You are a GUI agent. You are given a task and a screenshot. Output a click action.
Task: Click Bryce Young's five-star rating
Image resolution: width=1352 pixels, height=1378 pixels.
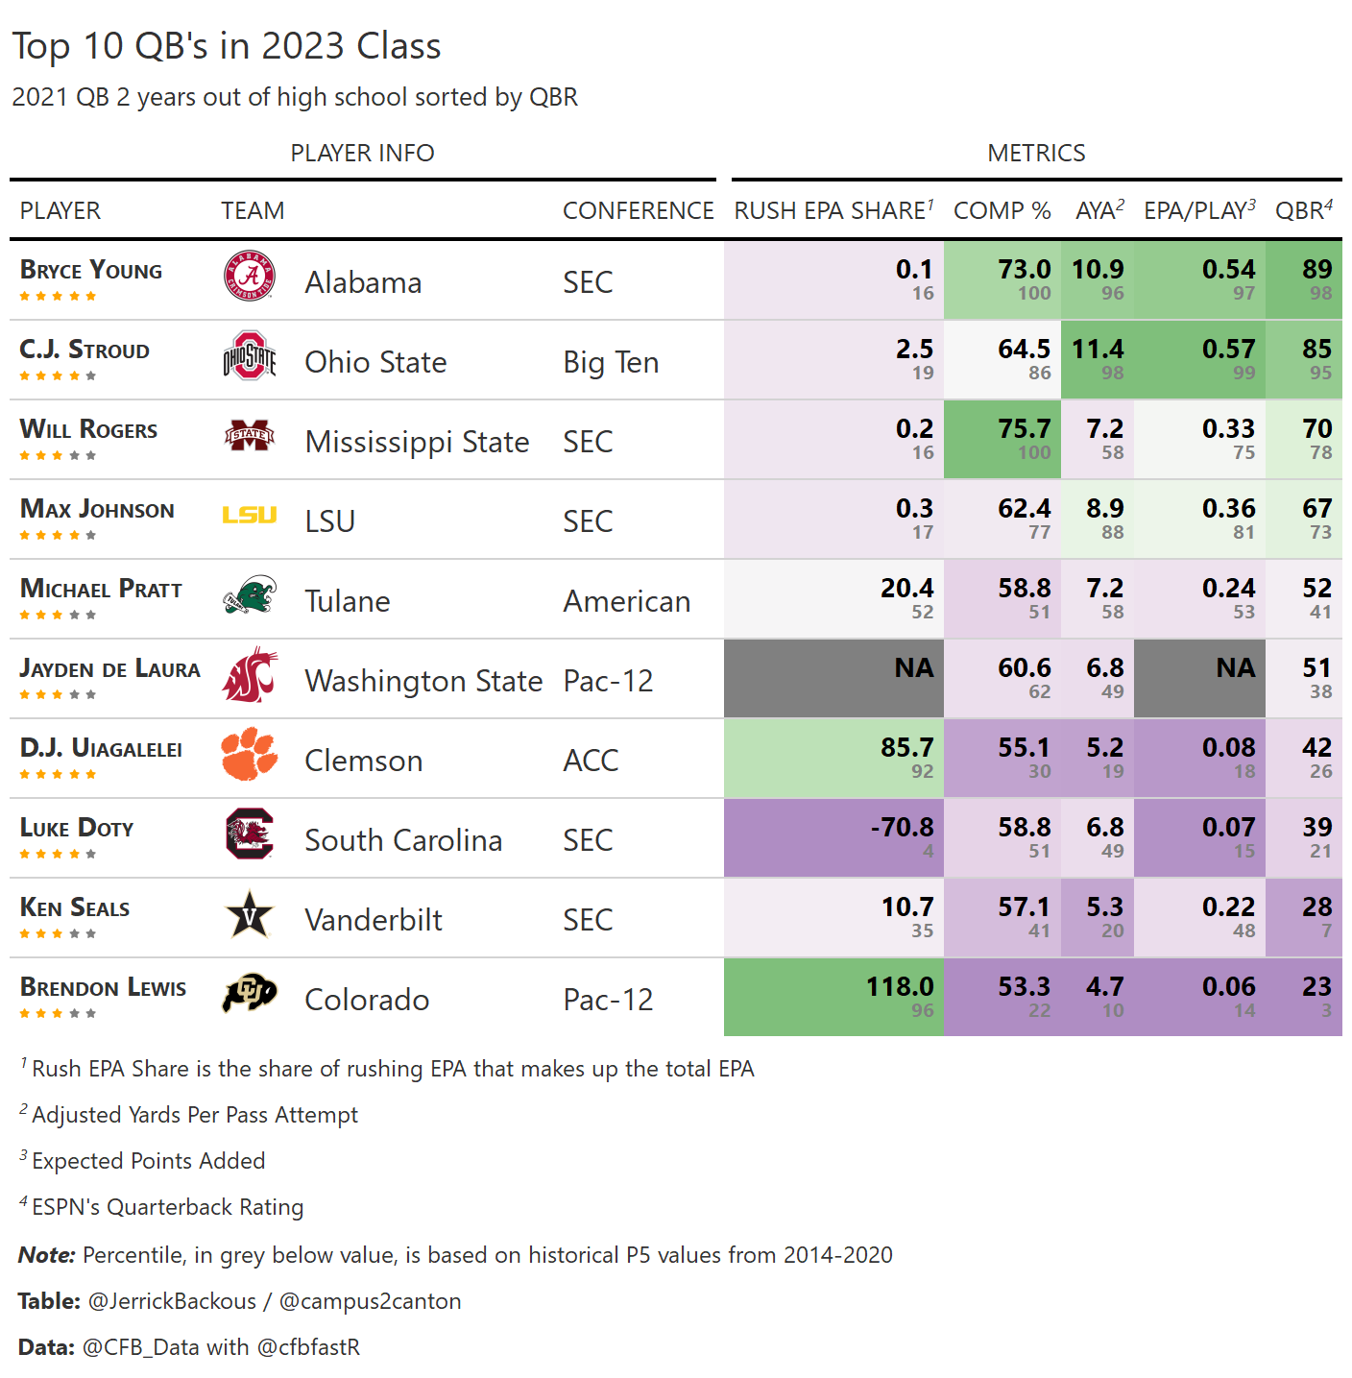pyautogui.click(x=58, y=297)
